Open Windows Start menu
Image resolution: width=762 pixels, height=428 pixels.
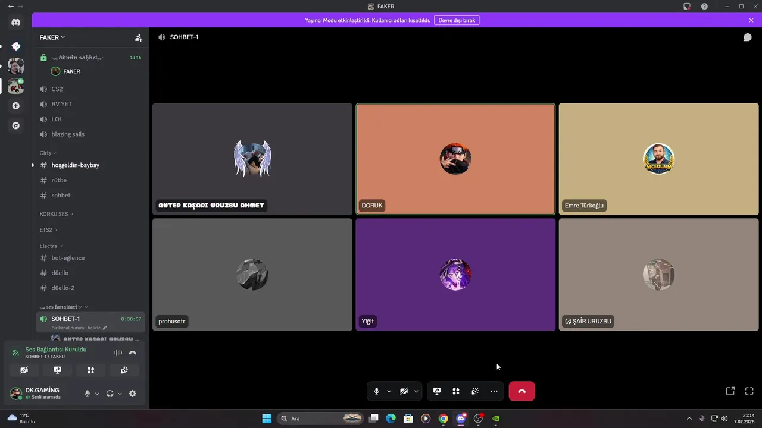(x=267, y=418)
